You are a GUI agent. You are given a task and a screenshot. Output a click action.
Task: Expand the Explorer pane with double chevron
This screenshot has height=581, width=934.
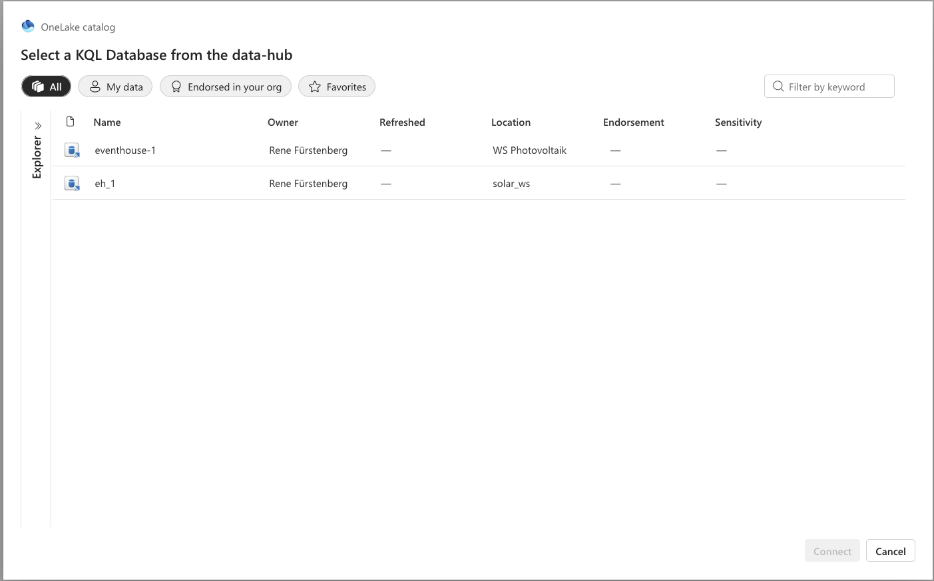[38, 126]
